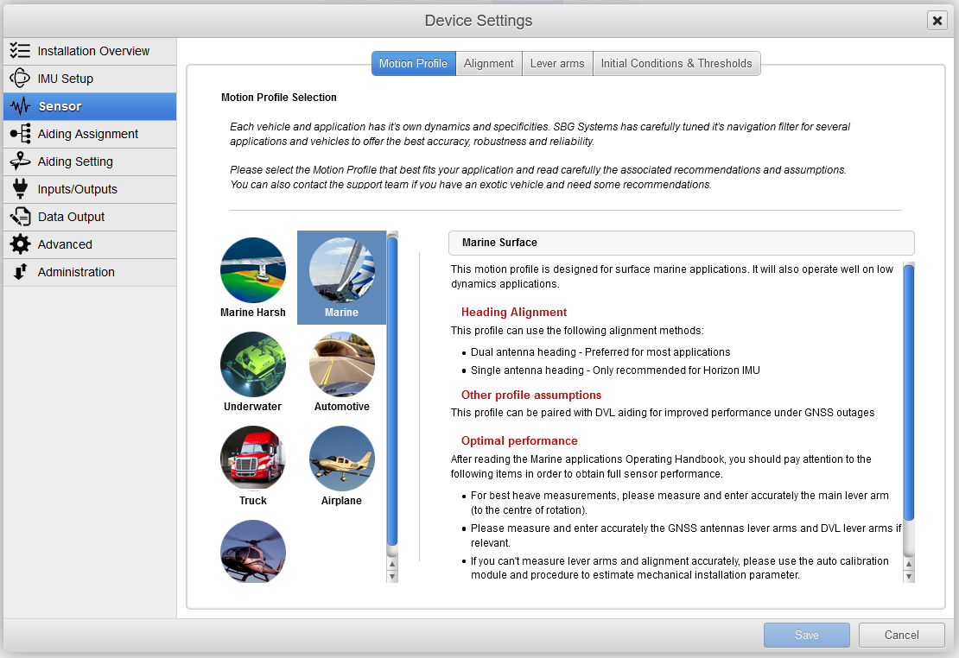Click the Administration arrows icon

20,271
